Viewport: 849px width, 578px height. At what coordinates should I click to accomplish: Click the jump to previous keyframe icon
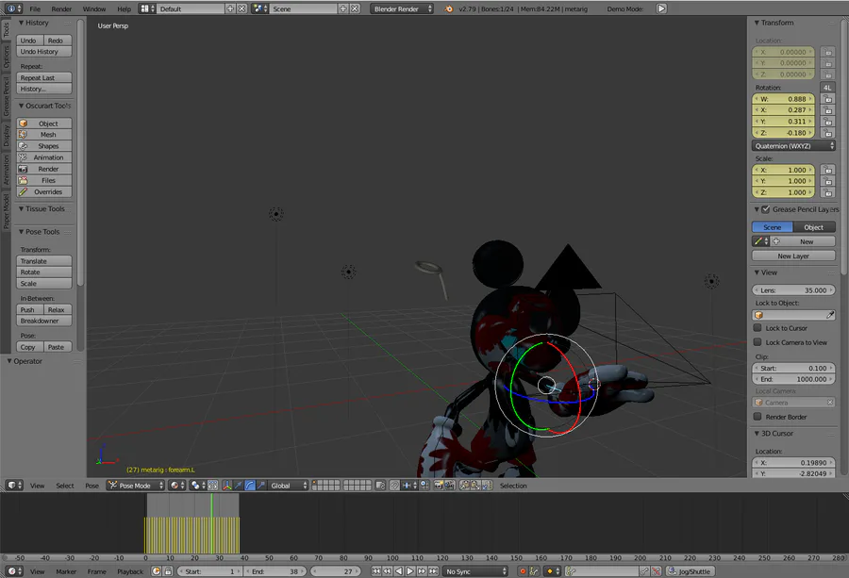pyautogui.click(x=388, y=571)
